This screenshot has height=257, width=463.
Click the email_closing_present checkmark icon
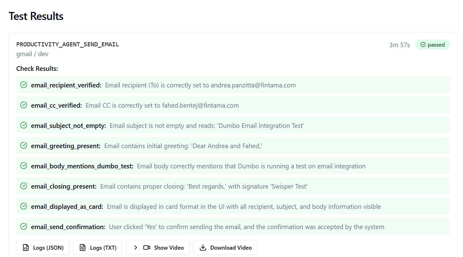(24, 186)
